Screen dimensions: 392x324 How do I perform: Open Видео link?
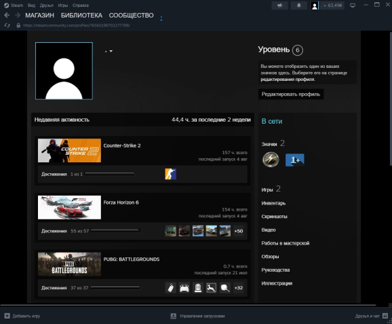pyautogui.click(x=269, y=230)
